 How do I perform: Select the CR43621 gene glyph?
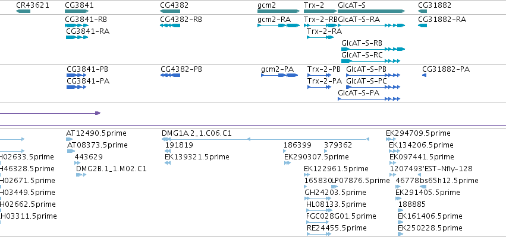pos(23,11)
